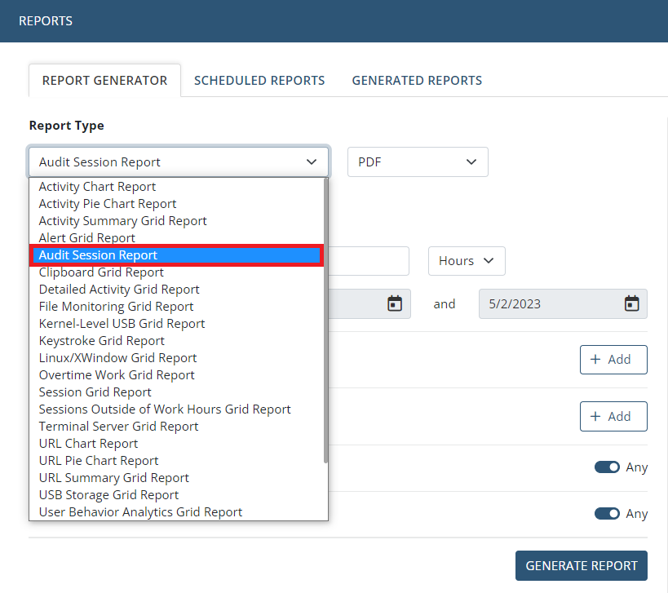Screen dimensions: 668x593
Task: Select Keystroke Grid Report option
Action: (102, 341)
